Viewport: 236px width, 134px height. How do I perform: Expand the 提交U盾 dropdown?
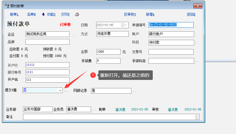coord(60,91)
